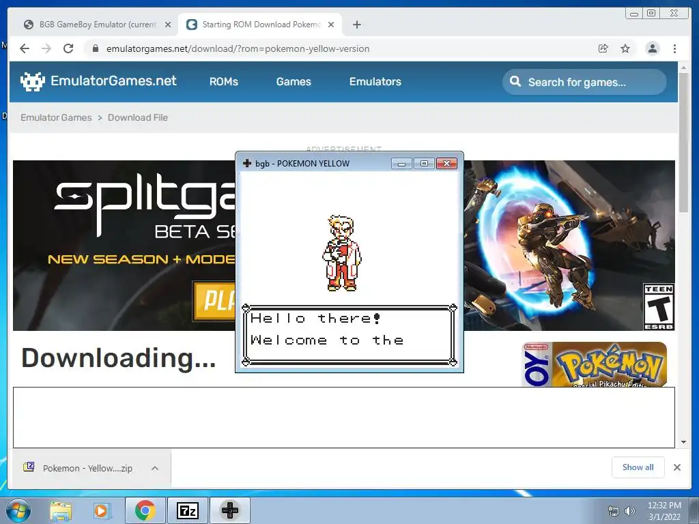Click the EmulatorGames.net logo
699x524 pixels.
[98, 81]
